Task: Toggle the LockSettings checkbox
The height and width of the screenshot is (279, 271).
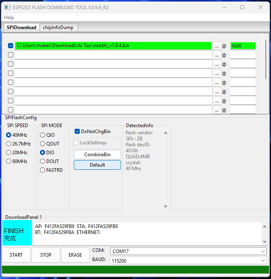Action: click(x=90, y=143)
